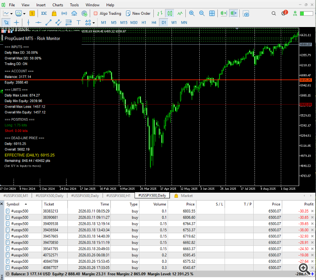Select the Fibonacci retracement lines tool
Screen dimensions: 316x280
point(69,23)
